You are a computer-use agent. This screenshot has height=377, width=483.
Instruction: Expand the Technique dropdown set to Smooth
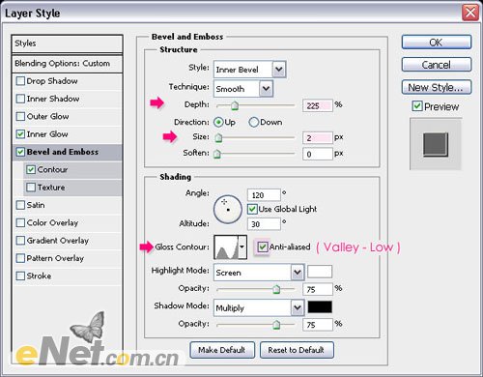click(243, 89)
